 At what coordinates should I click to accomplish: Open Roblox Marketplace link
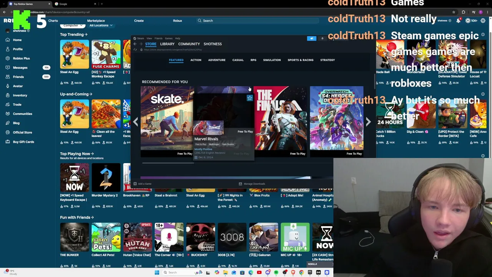[96, 21]
